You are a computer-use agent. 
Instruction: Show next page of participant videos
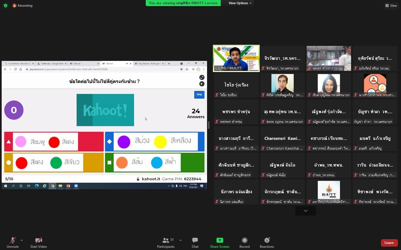coord(306,211)
